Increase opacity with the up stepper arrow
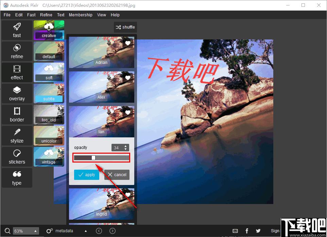This screenshot has width=327, height=237. [x=125, y=146]
